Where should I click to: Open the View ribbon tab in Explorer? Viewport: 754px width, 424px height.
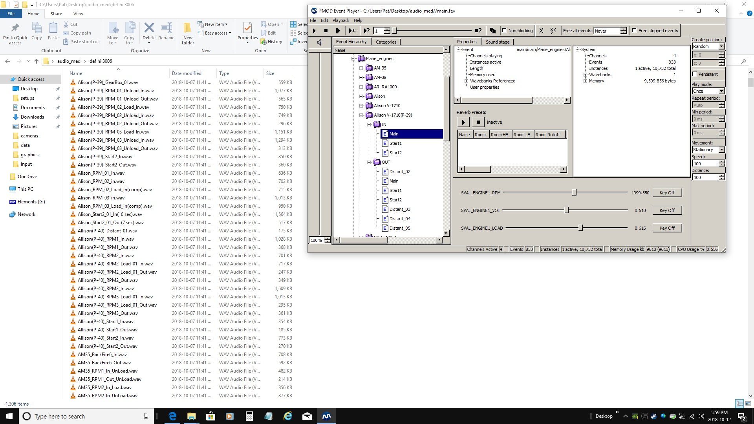(x=78, y=14)
